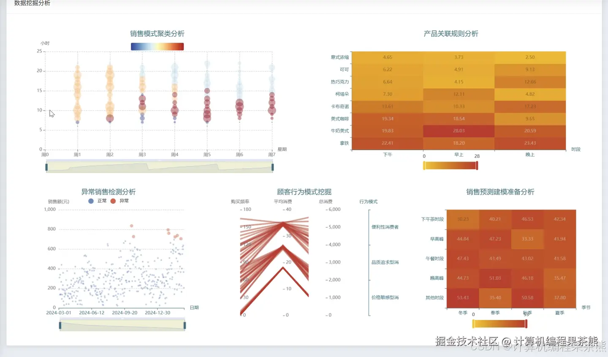The width and height of the screenshot is (608, 357).
Task: Click the 数据挖掘分析 page header
Action: point(32,3)
